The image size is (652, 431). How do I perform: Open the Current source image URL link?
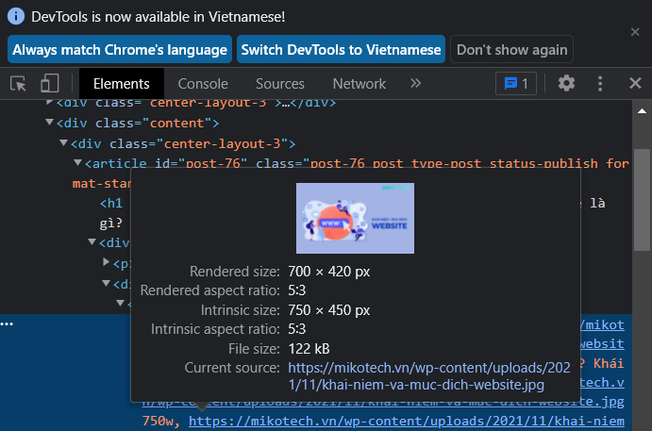(416, 375)
